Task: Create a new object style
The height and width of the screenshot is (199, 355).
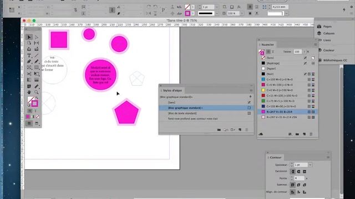Action: pos(240,130)
